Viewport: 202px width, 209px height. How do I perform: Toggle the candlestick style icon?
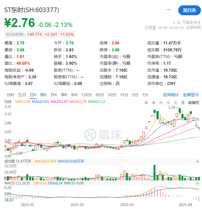click(183, 103)
